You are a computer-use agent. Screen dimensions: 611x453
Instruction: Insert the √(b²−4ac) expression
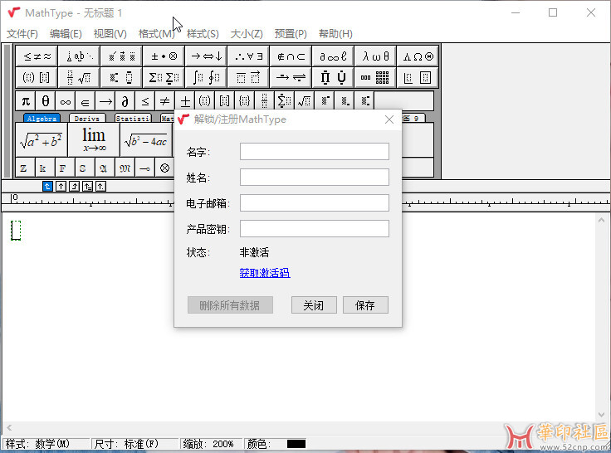pos(146,140)
